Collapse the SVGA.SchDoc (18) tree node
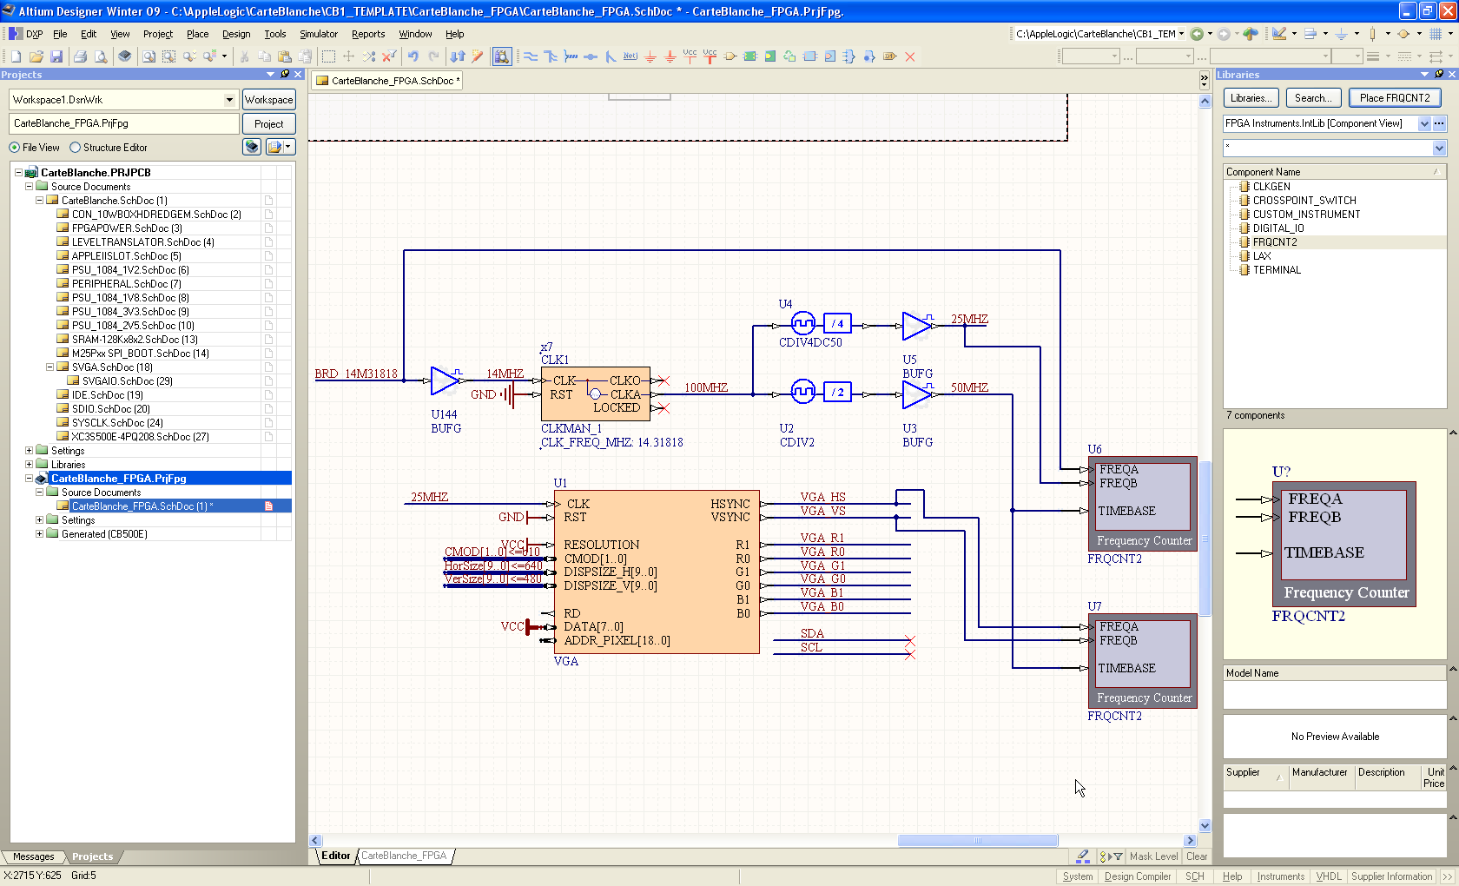 point(50,367)
